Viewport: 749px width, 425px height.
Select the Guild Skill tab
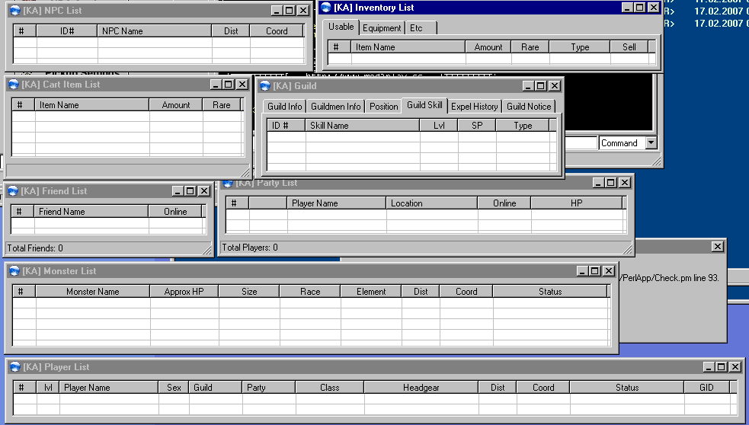[x=424, y=105]
